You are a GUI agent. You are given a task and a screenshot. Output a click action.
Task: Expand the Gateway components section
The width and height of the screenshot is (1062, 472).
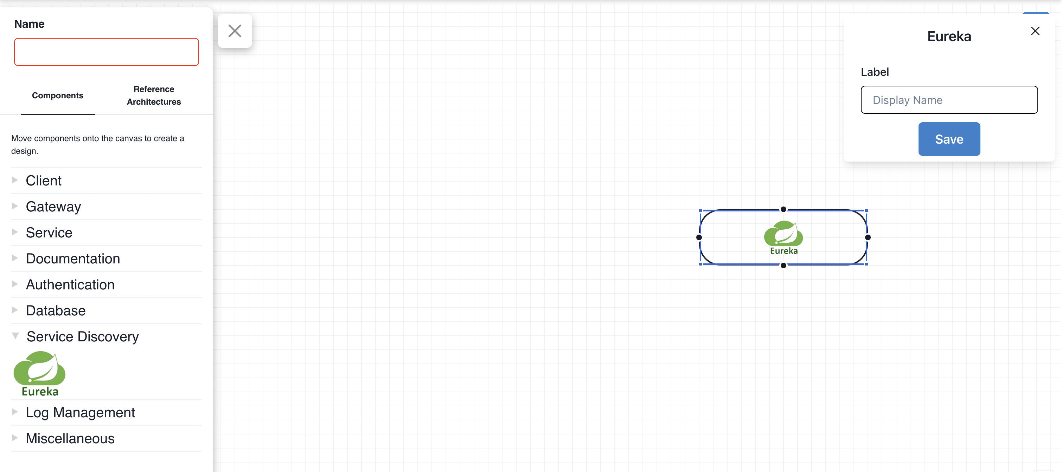click(15, 205)
